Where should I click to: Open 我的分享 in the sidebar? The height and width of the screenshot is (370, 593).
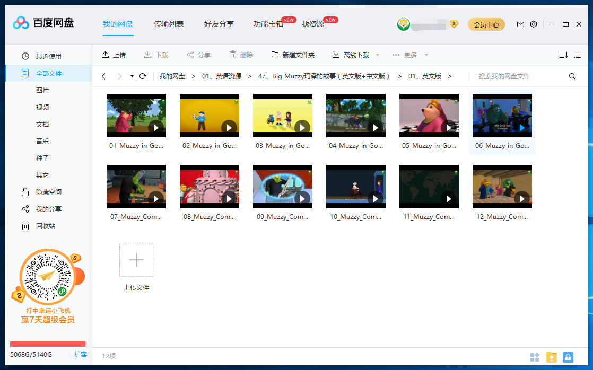pos(48,209)
